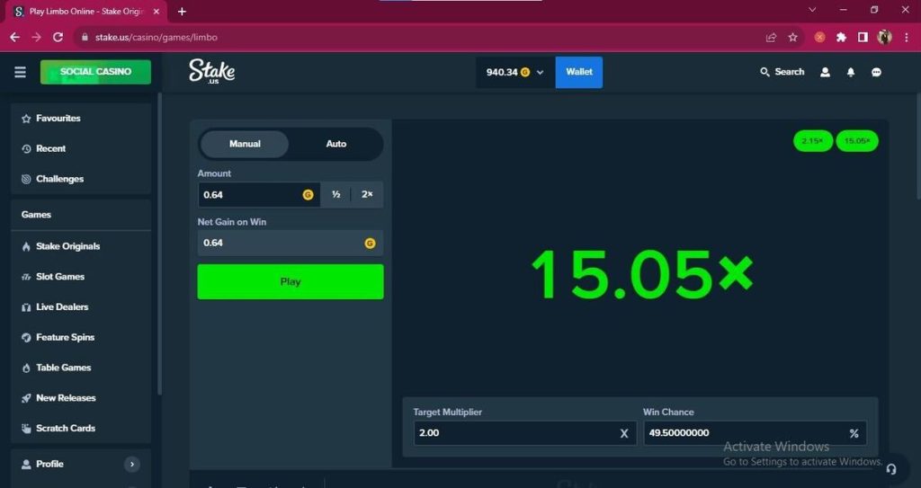Click the gold coin icon in Amount
The height and width of the screenshot is (488, 921).
[x=308, y=195]
